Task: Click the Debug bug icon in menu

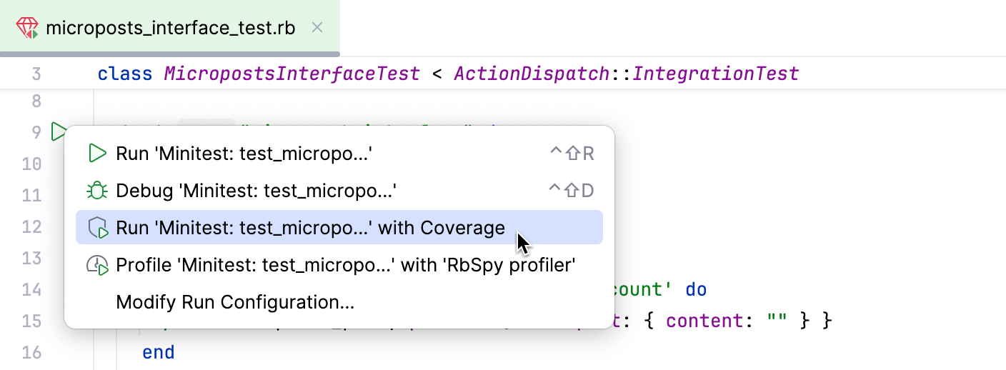Action: click(x=97, y=191)
